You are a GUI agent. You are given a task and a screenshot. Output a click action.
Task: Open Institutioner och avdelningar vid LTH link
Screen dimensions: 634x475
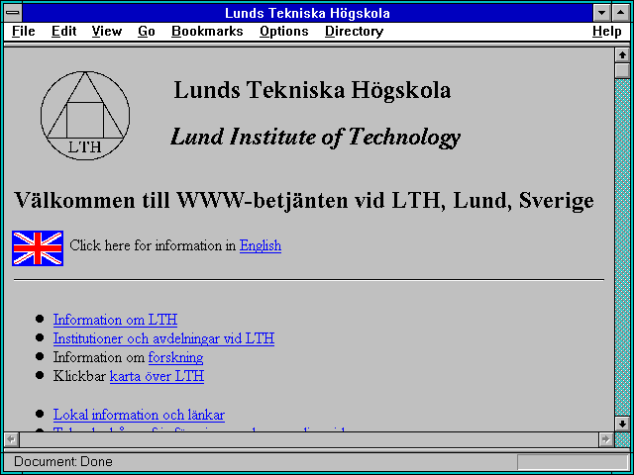(x=163, y=338)
